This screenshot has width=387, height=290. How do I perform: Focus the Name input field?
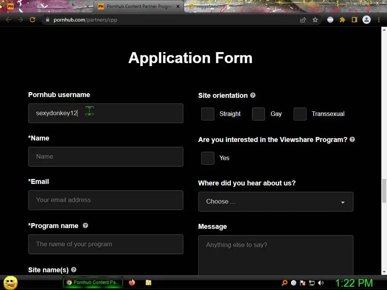(106, 157)
